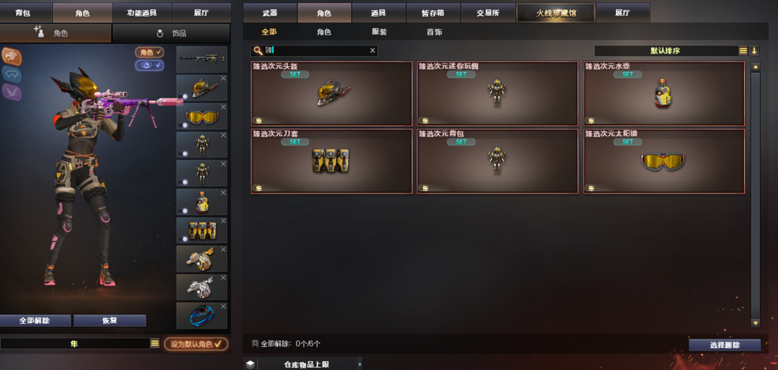Select the blue wings faction icon
The image size is (778, 370).
tap(12, 74)
